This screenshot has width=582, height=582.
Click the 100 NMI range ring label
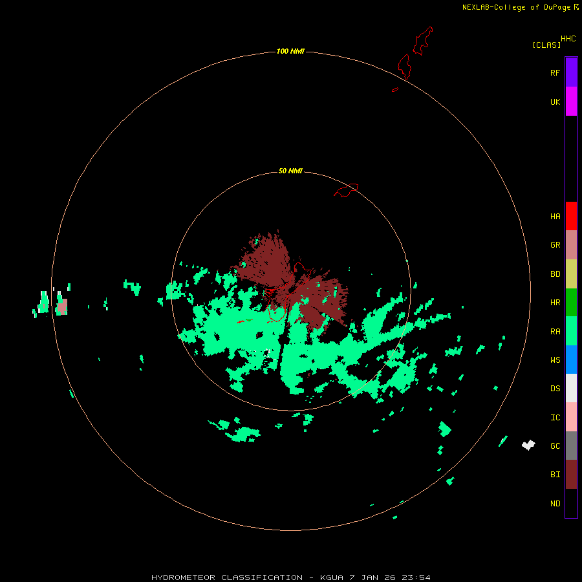(x=290, y=51)
